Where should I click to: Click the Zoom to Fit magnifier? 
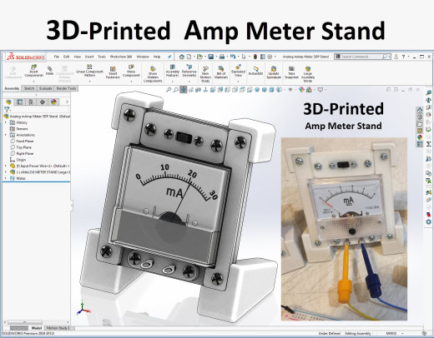tap(169, 90)
